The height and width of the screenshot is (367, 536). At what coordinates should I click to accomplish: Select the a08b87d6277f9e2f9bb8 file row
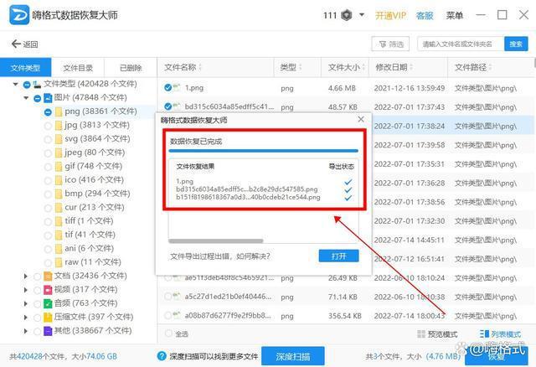click(345, 316)
